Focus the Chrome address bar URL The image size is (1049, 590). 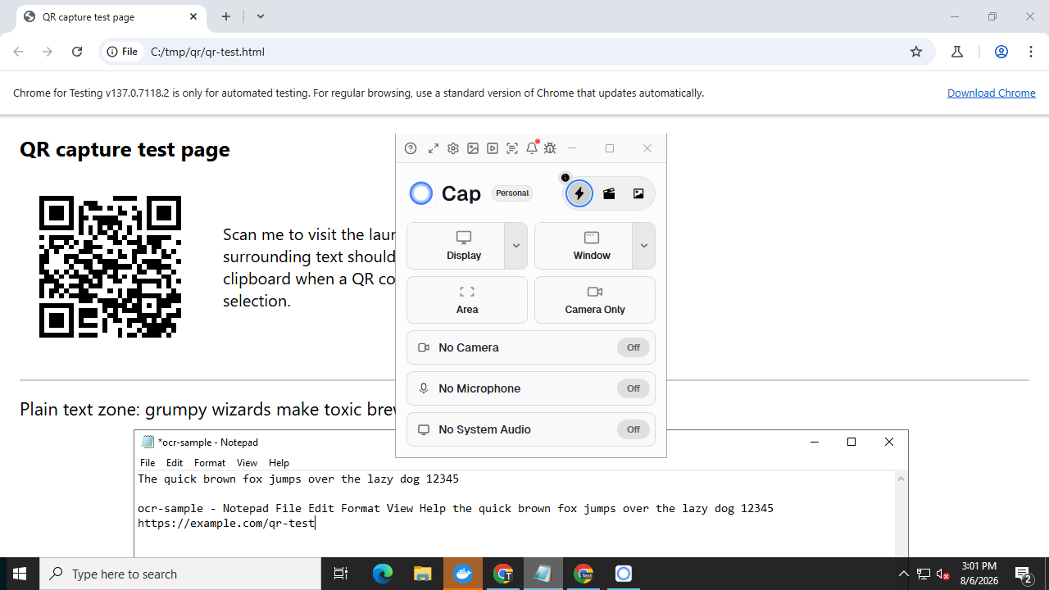pos(207,52)
